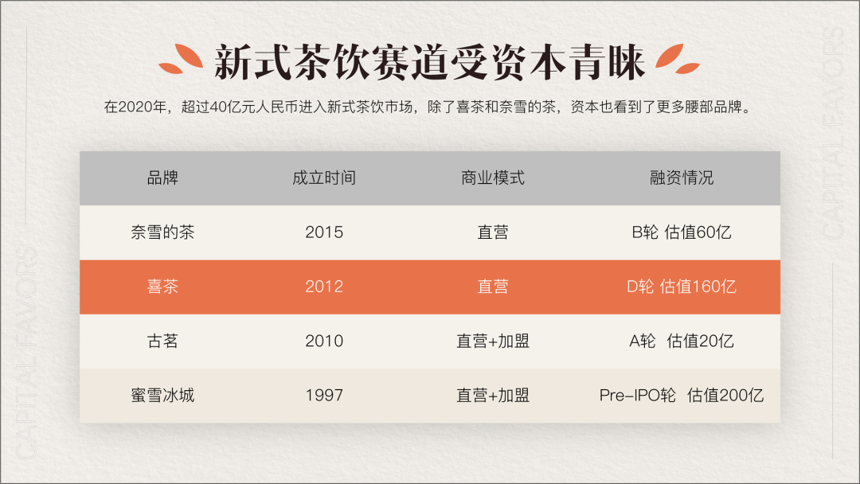Select the Pre-IPO轮 估值200亿 cell

tap(682, 395)
